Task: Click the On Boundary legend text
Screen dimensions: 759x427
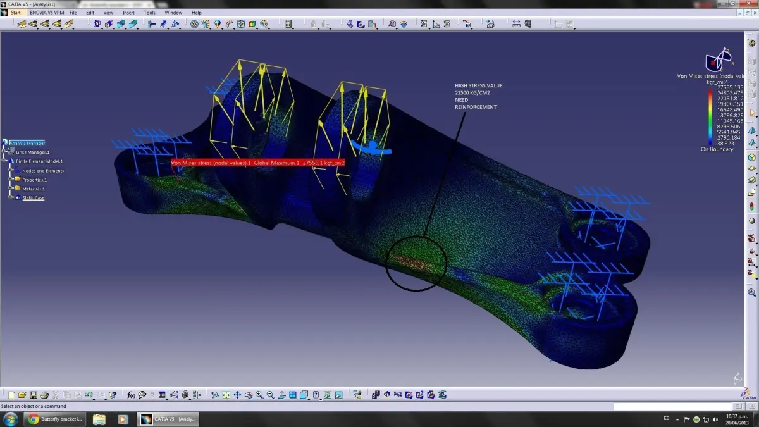Action: [717, 149]
